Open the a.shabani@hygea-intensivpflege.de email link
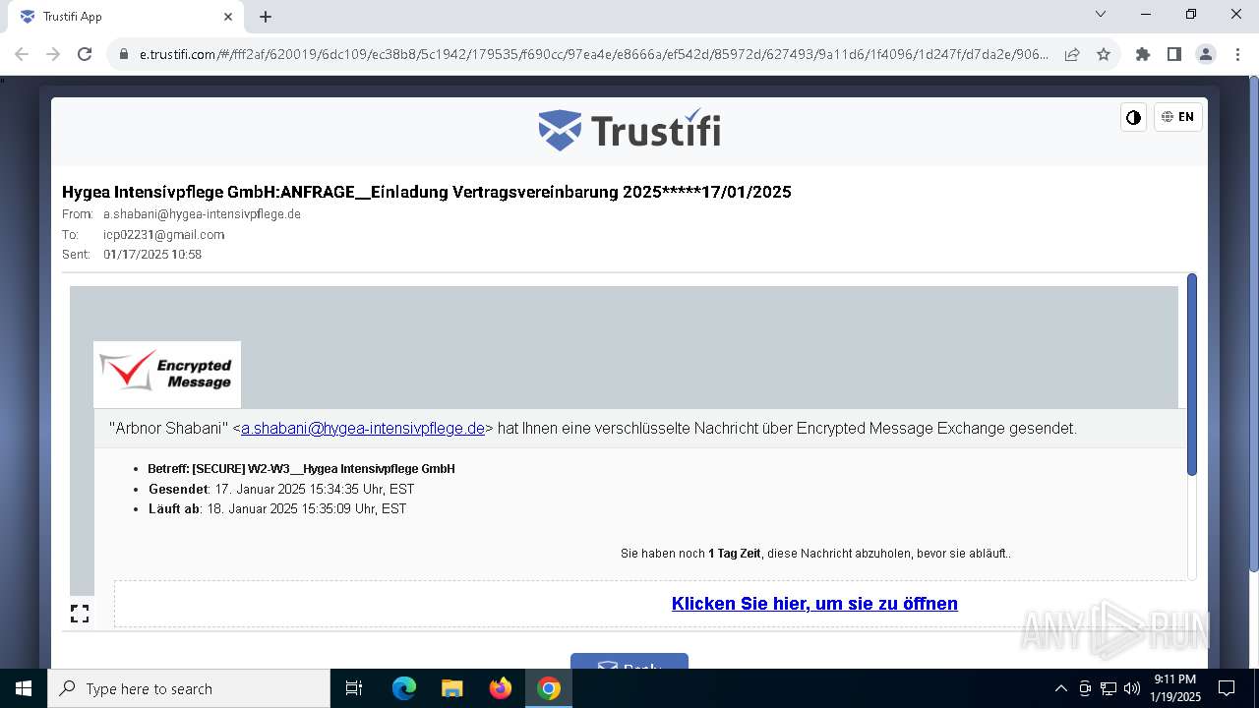Viewport: 1259px width, 708px height. tap(363, 428)
